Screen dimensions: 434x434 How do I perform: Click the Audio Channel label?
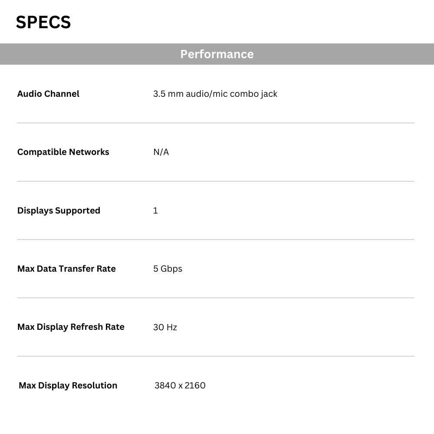(48, 94)
